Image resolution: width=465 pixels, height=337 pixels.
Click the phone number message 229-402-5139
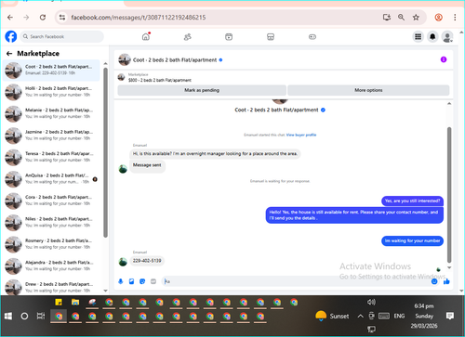(147, 261)
